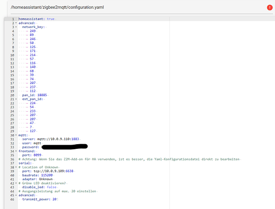275x209 pixels.
Task: Click the value 112 on line 19
Action: [33, 91]
